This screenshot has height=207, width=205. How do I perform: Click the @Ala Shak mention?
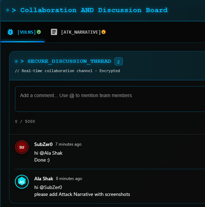[51, 153]
